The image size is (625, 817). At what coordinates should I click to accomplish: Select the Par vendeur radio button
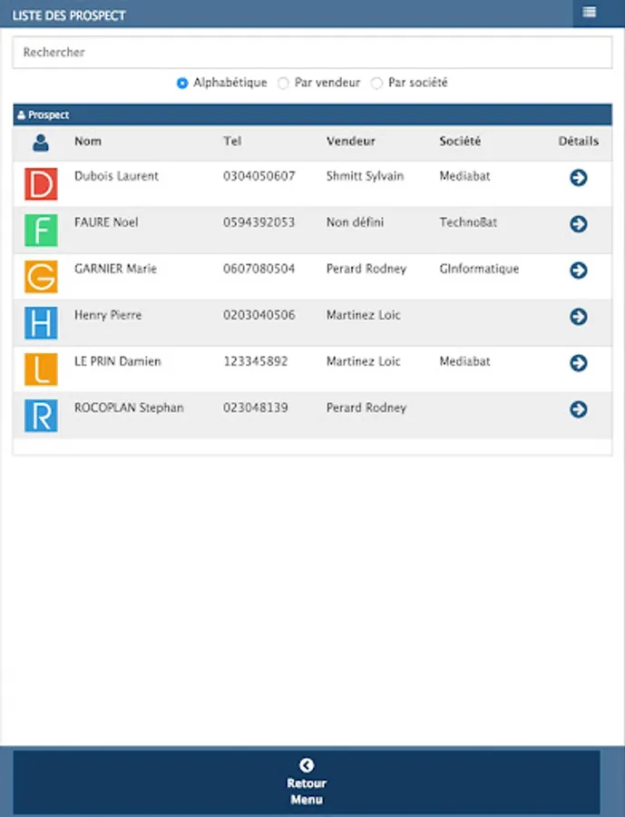[283, 83]
